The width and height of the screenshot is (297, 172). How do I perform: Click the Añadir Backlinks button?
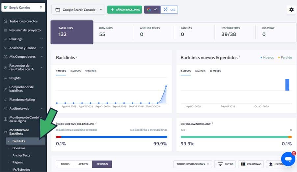pyautogui.click(x=124, y=10)
